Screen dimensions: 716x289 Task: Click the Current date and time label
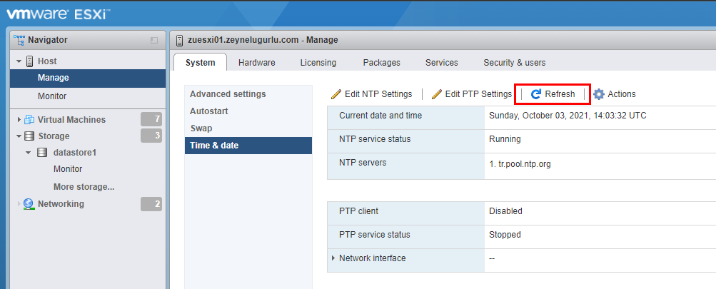[x=380, y=116]
